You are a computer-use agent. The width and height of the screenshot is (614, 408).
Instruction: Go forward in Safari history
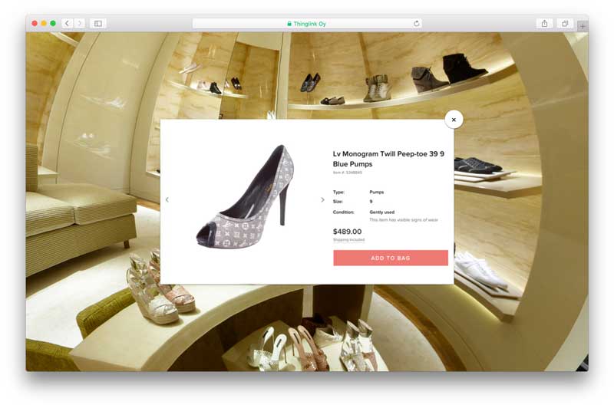79,24
